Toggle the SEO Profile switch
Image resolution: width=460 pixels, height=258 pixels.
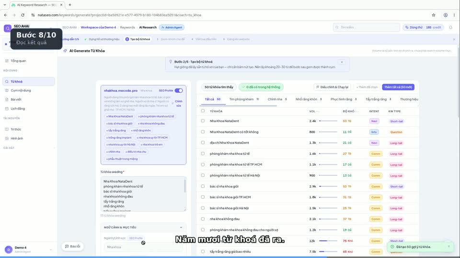coord(179,90)
